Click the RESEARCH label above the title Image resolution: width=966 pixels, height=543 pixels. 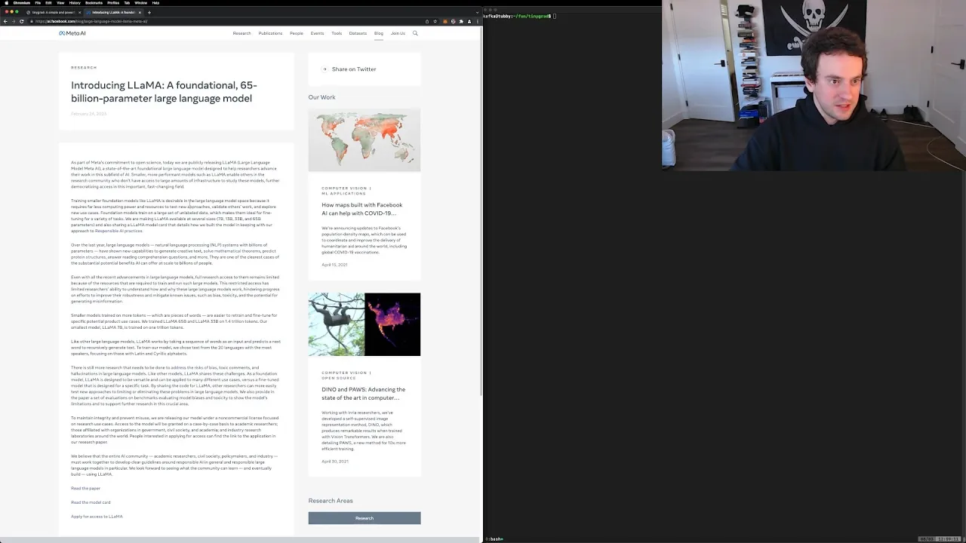click(84, 68)
